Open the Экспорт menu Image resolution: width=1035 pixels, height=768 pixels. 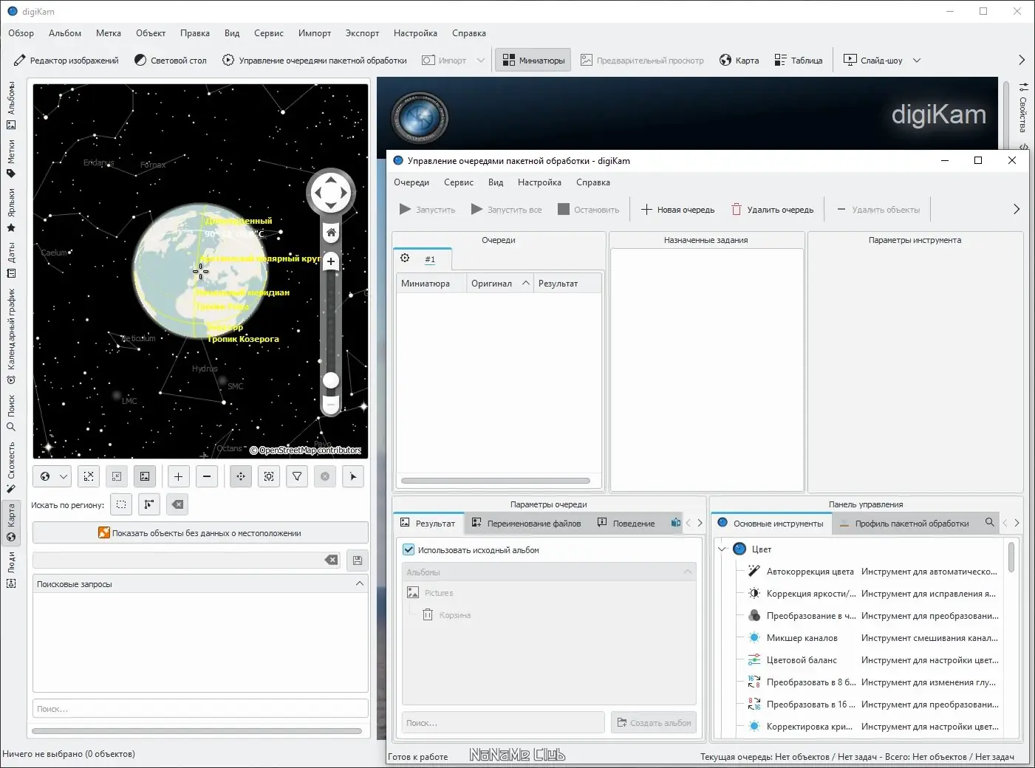pos(362,33)
